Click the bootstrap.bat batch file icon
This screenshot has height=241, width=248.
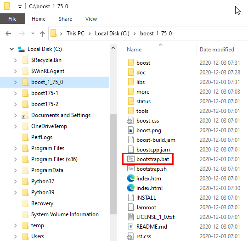pyautogui.click(x=131, y=159)
